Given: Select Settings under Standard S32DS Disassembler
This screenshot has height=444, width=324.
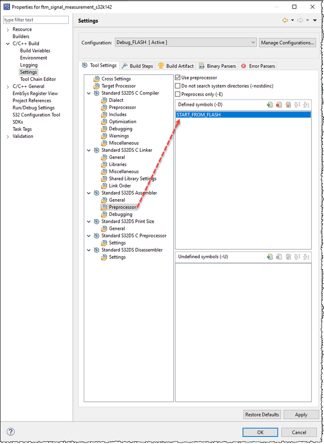Looking at the screenshot, I should pos(117,257).
